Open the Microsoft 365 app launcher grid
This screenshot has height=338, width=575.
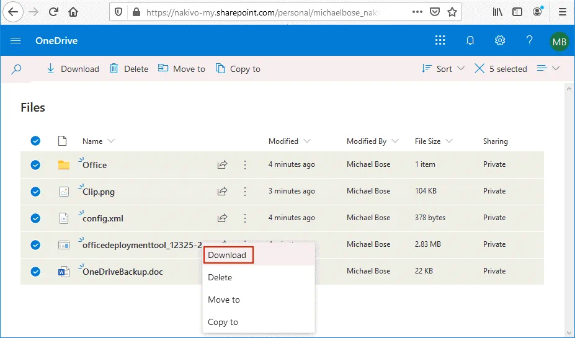point(440,41)
